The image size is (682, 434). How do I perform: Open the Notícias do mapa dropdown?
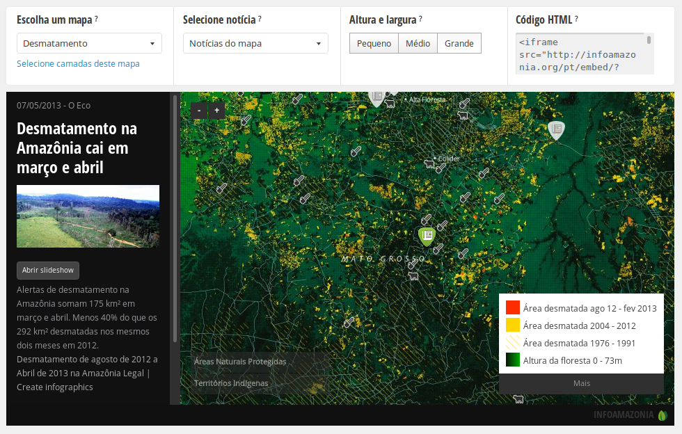[x=255, y=44]
